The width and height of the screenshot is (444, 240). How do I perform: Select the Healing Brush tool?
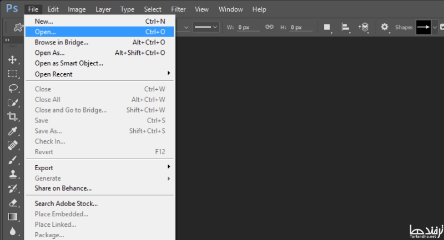coord(12,145)
